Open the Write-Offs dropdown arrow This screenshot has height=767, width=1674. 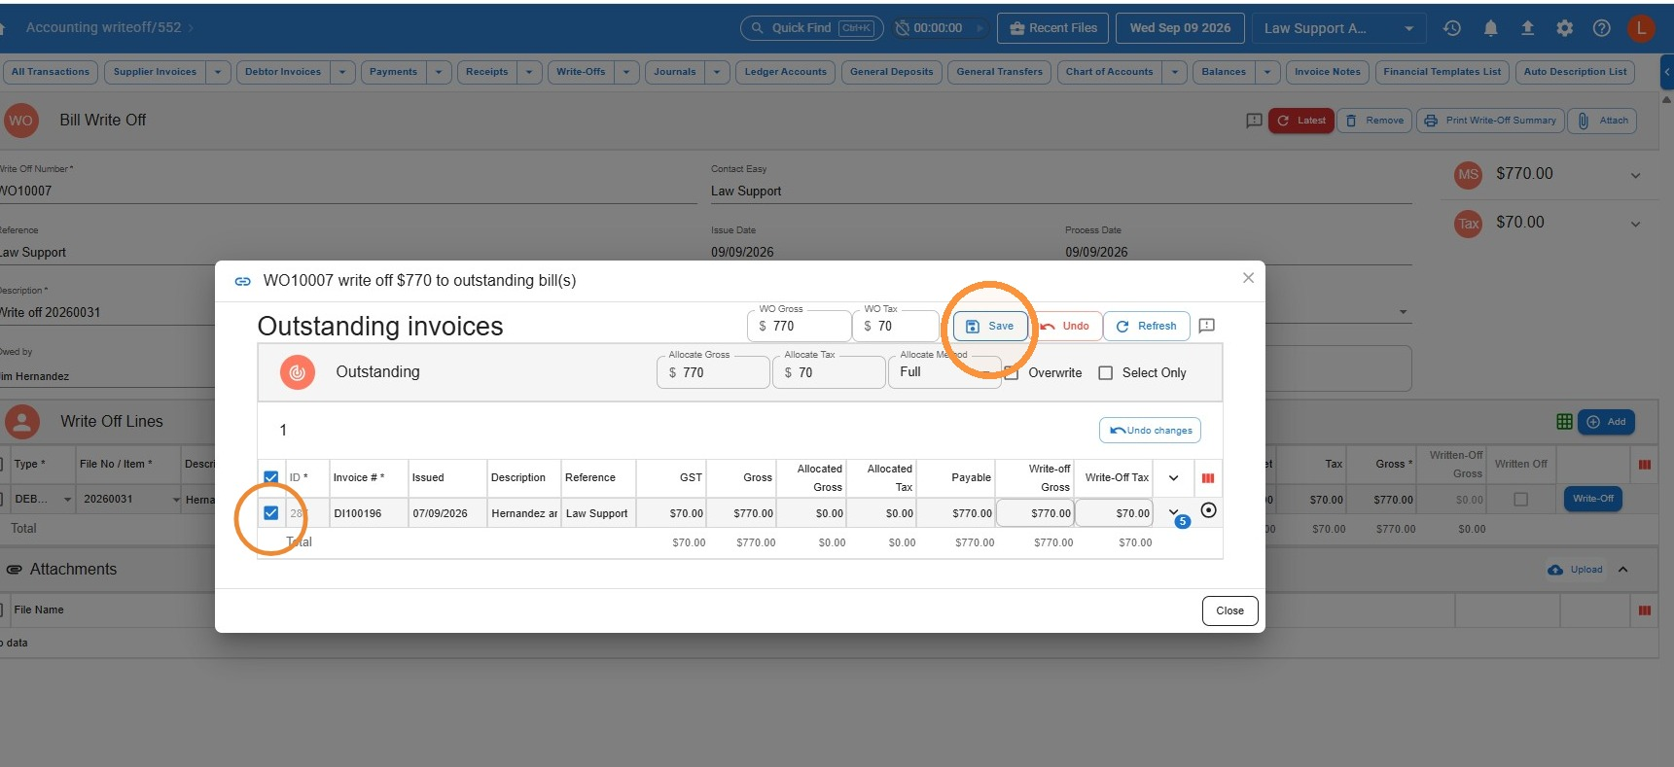click(x=626, y=72)
